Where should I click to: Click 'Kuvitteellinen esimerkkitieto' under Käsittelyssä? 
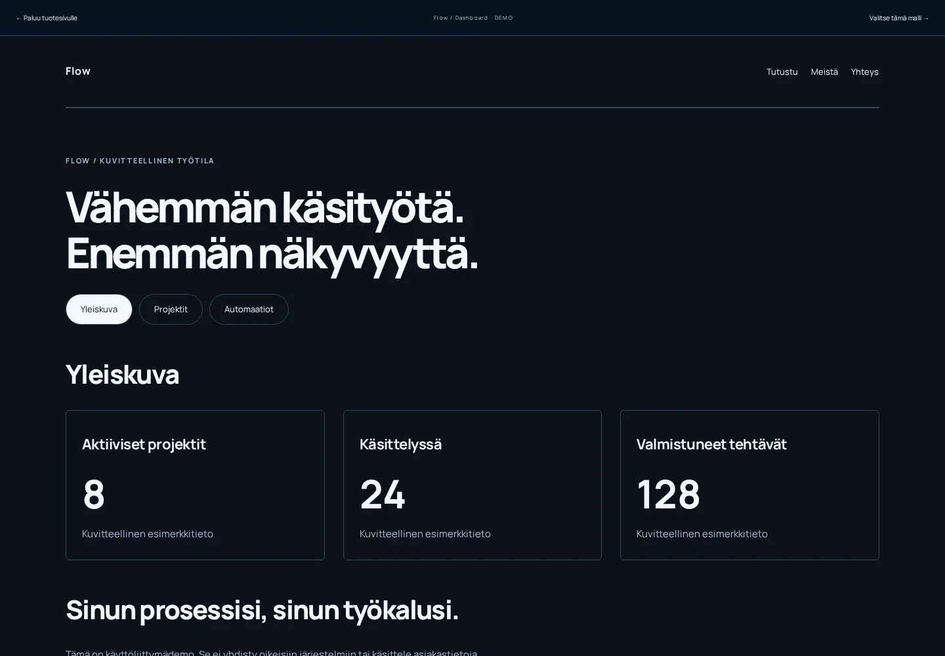pyautogui.click(x=425, y=534)
